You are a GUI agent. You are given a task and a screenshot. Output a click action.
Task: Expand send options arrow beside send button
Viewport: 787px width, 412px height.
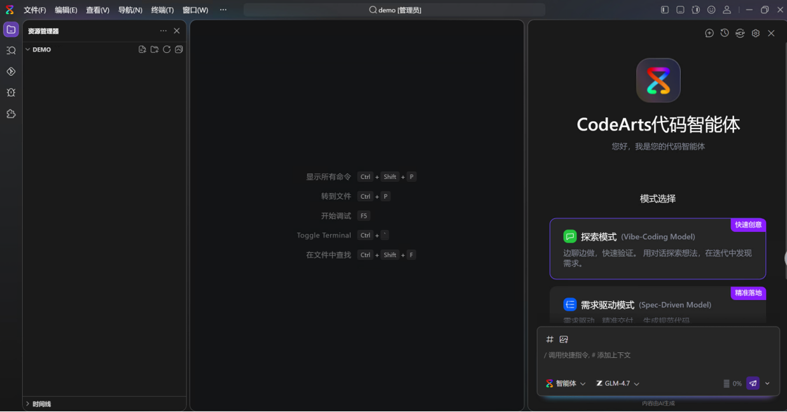(767, 383)
